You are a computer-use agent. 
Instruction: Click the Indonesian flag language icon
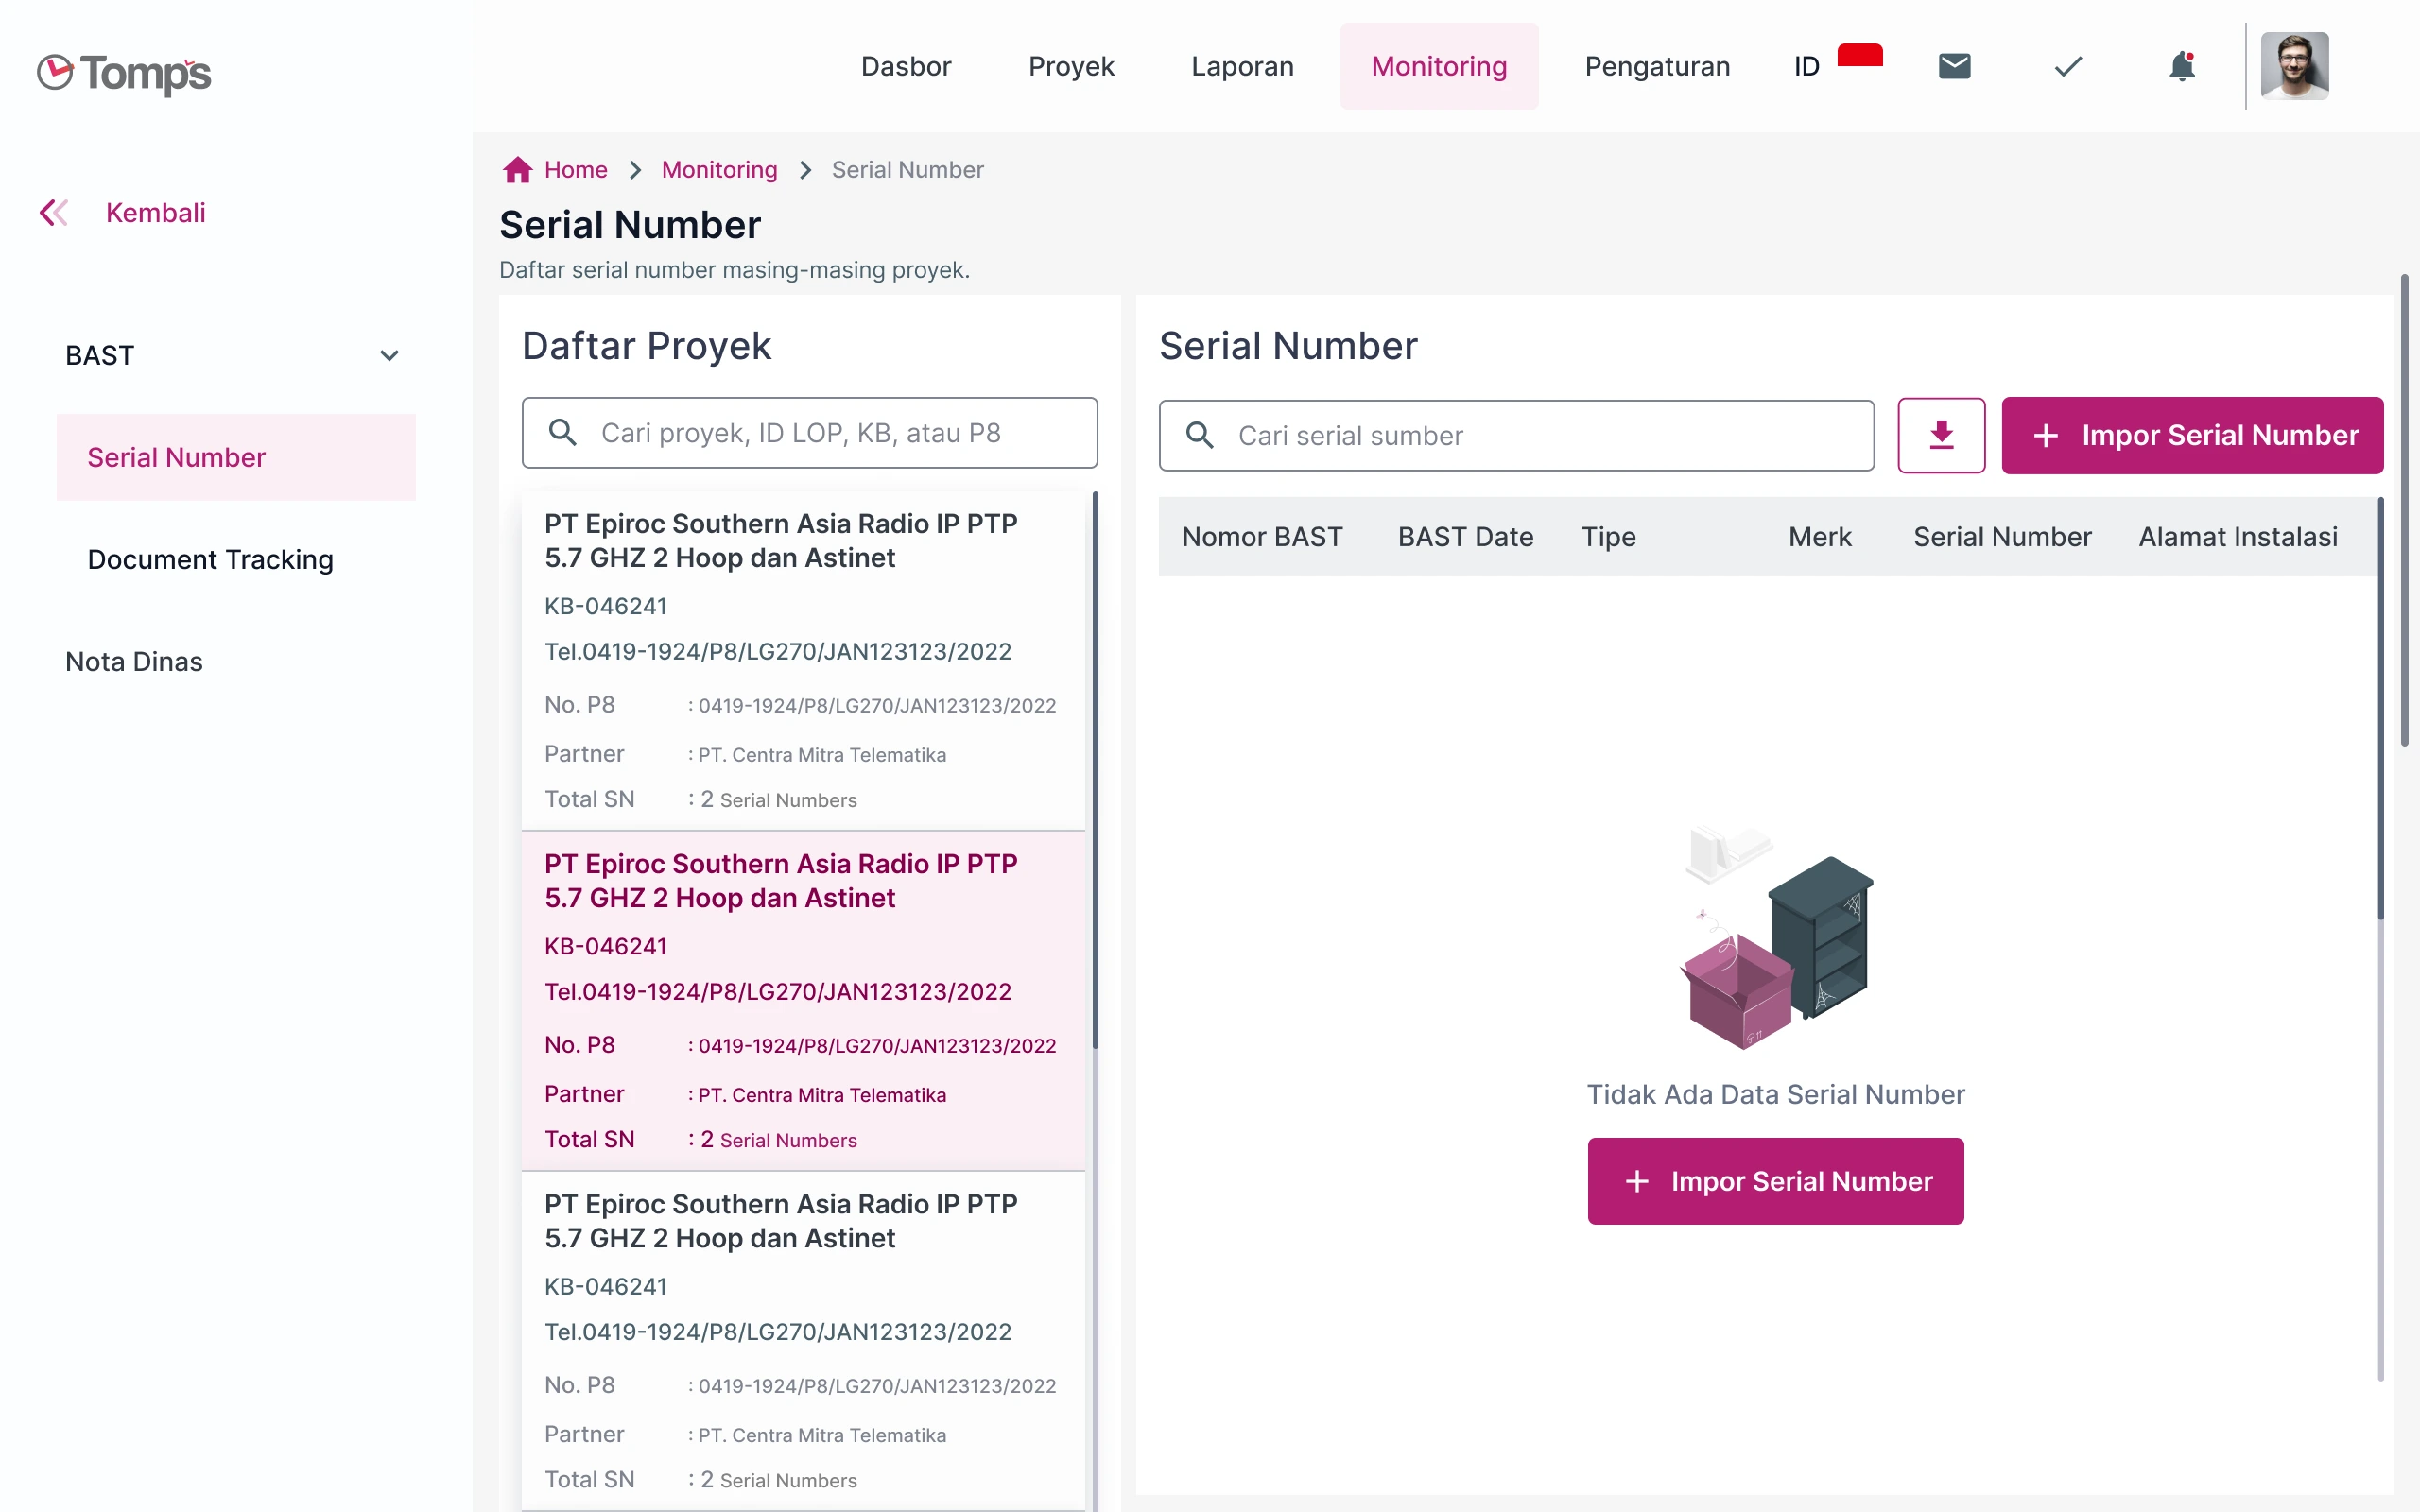click(x=1859, y=56)
